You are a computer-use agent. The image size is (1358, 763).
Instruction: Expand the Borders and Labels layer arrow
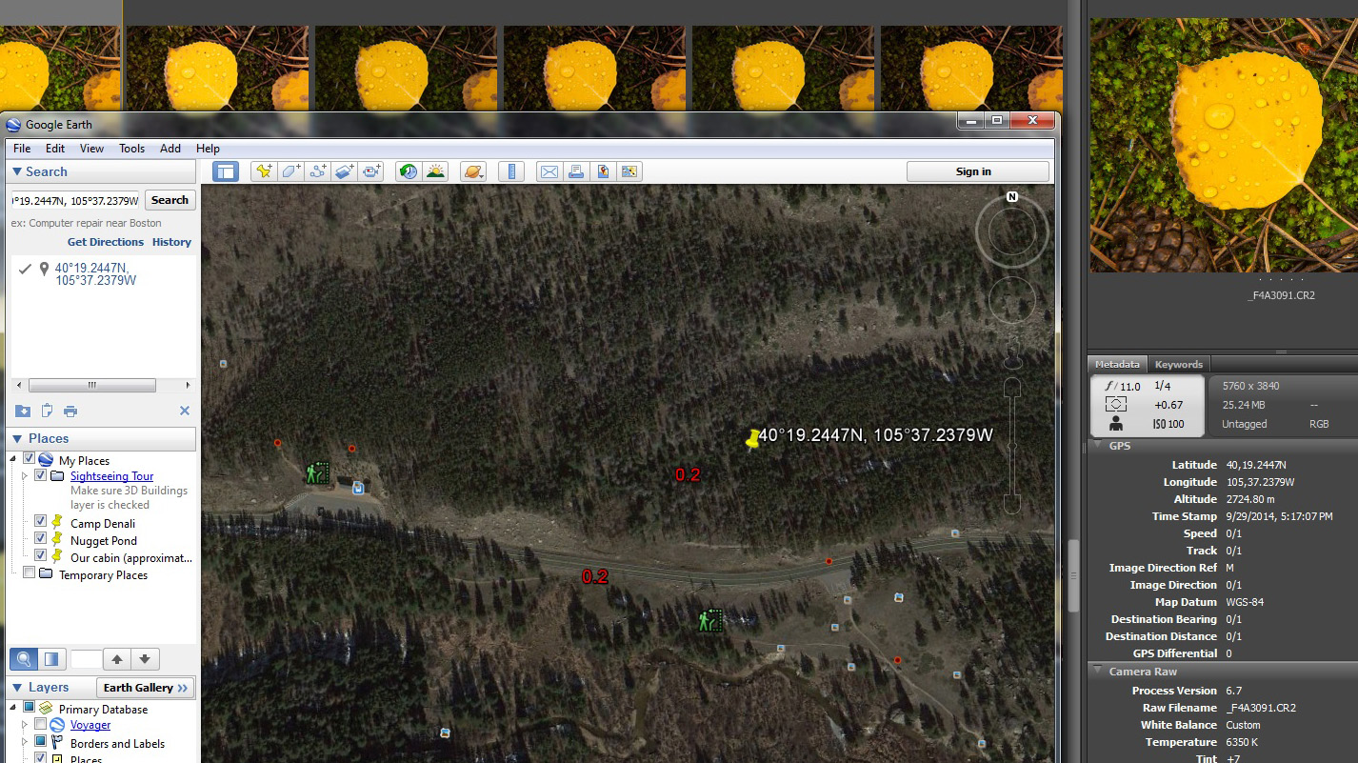[25, 742]
